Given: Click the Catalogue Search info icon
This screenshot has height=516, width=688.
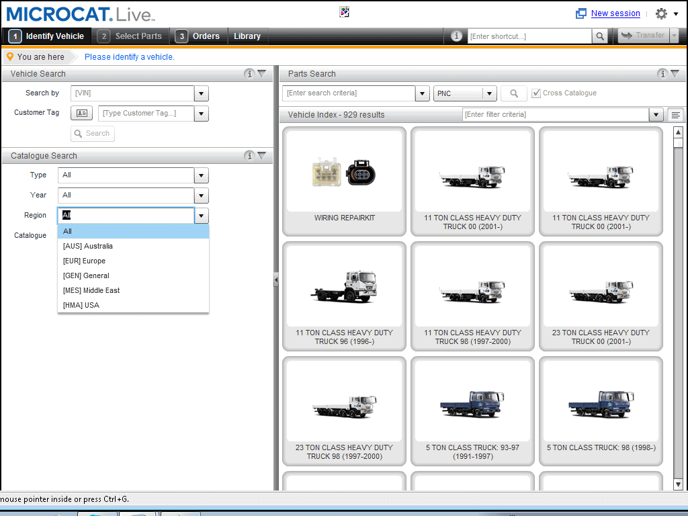Looking at the screenshot, I should click(249, 155).
